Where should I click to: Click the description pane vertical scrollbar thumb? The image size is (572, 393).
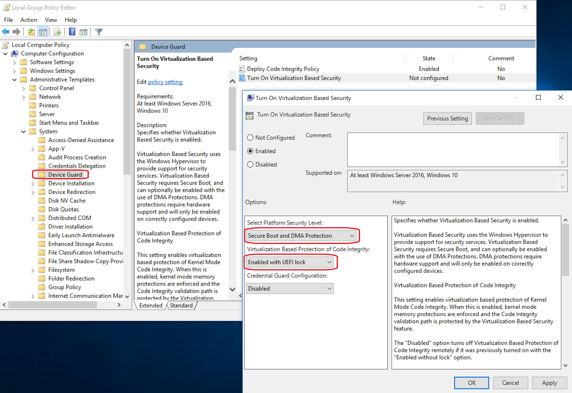pos(232,119)
